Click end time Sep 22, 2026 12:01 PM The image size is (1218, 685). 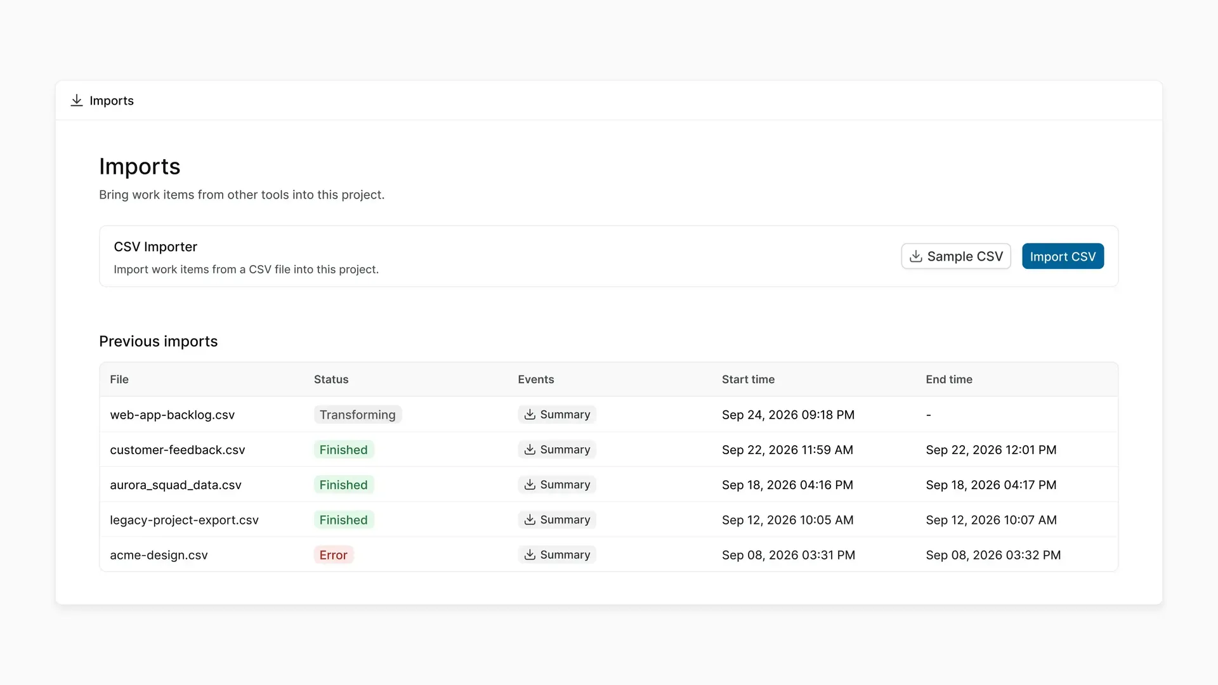(x=991, y=450)
